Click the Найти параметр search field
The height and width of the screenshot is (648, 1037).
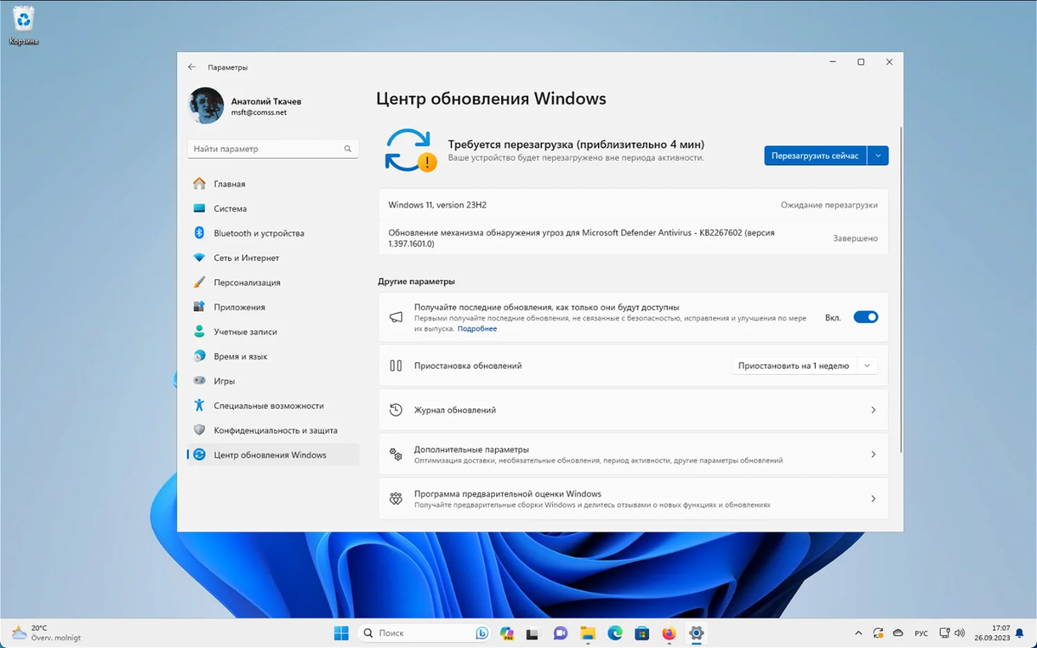[273, 149]
